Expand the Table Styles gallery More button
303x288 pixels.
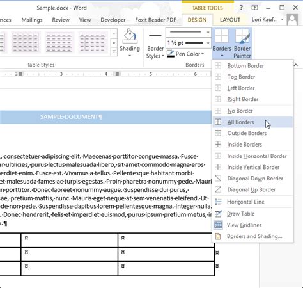pyautogui.click(x=114, y=52)
